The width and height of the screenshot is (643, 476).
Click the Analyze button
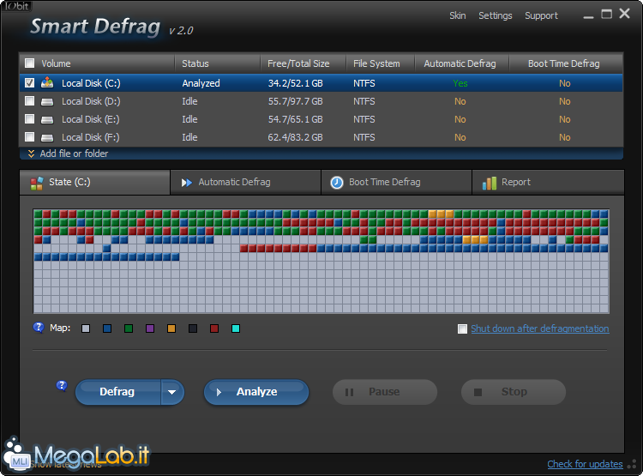click(x=256, y=392)
